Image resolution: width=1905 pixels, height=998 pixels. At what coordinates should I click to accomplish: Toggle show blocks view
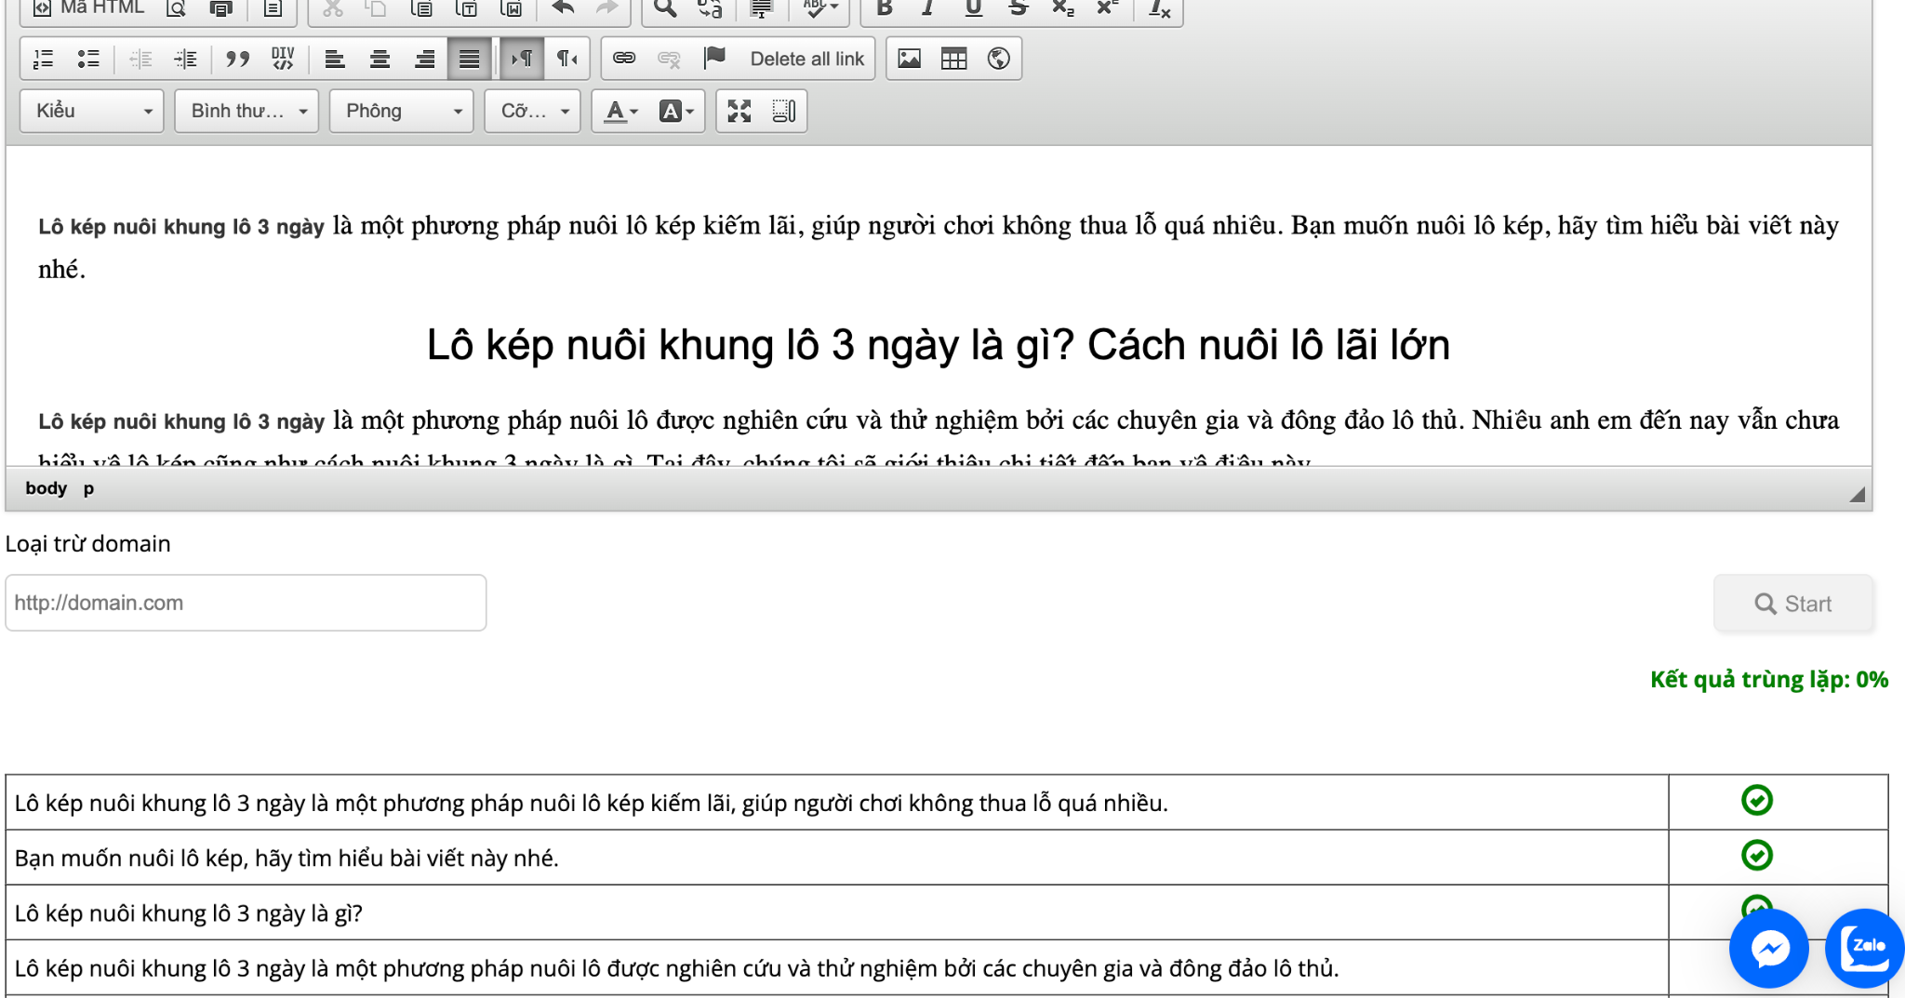[x=783, y=111]
